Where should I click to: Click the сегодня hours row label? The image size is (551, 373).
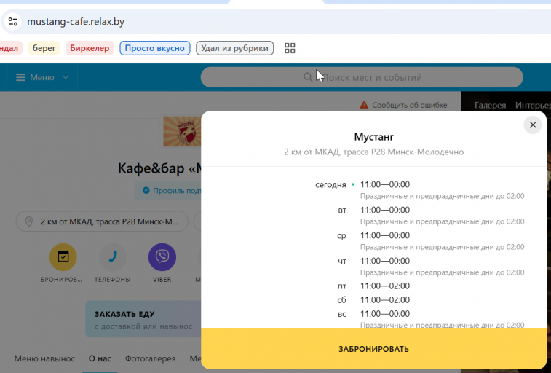coord(330,184)
